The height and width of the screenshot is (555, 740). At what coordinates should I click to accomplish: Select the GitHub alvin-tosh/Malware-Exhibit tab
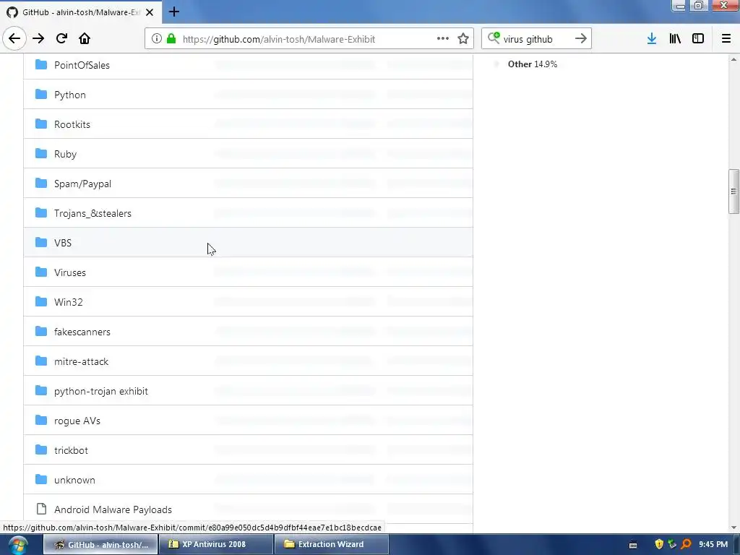tap(80, 12)
